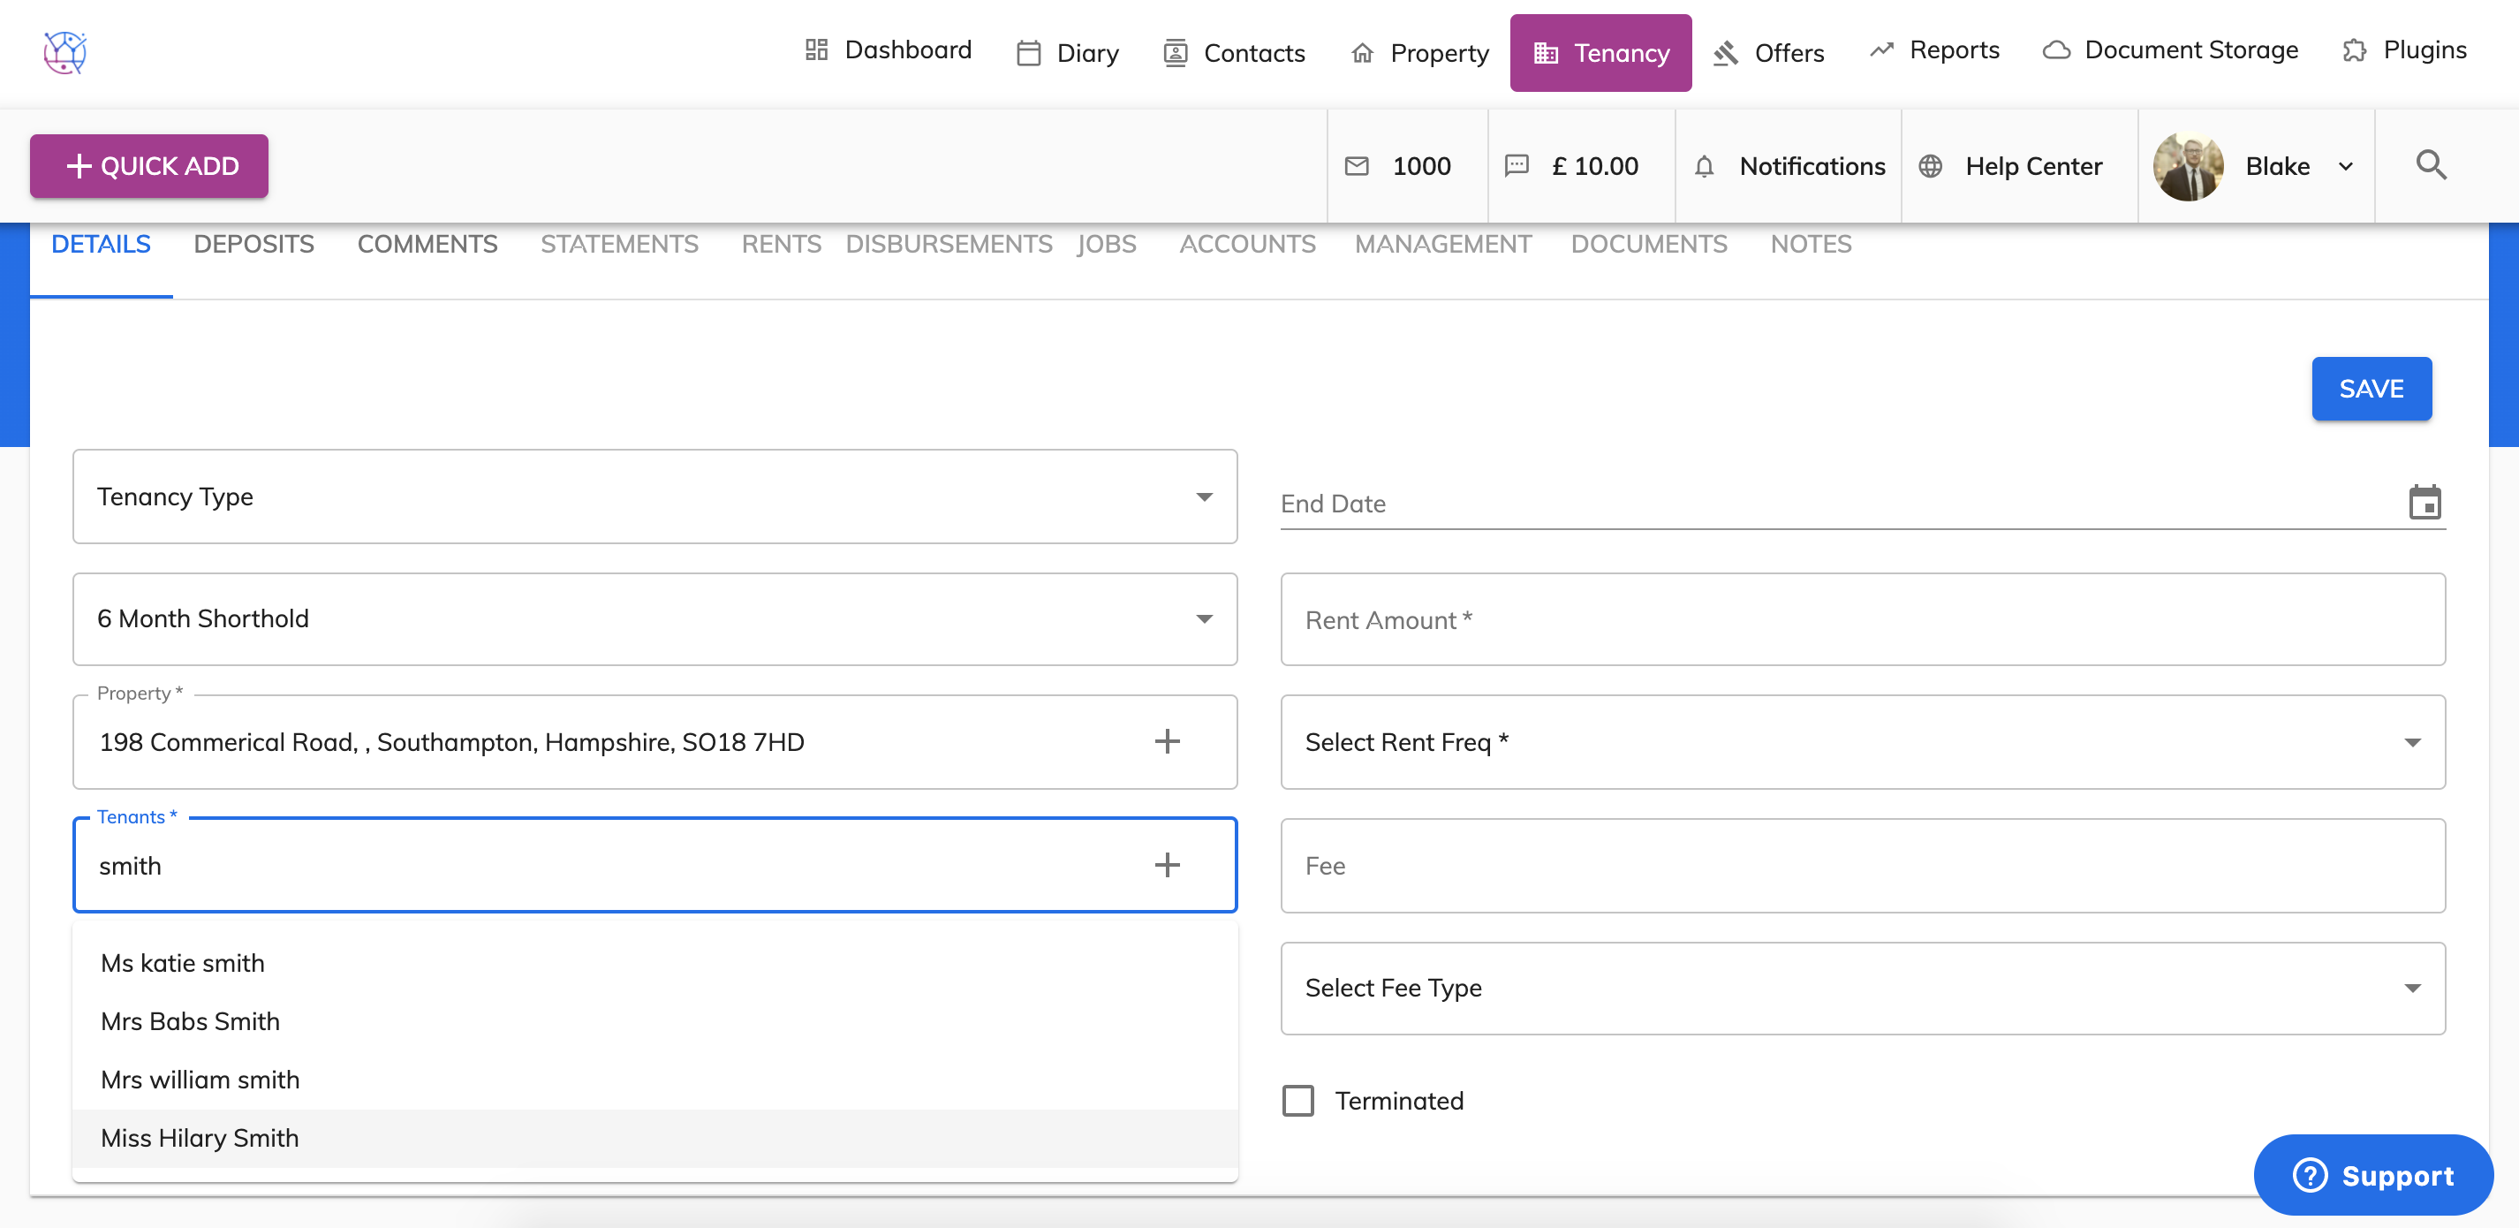Open the End Date calendar picker

pos(2424,503)
